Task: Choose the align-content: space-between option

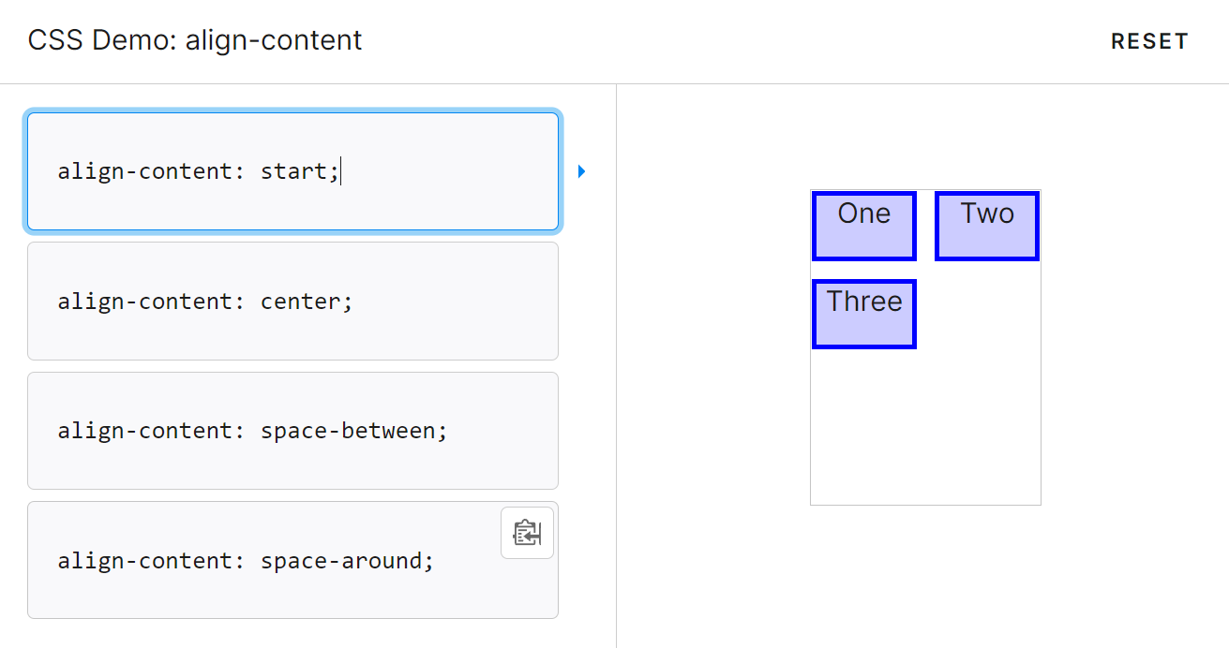Action: click(x=292, y=431)
